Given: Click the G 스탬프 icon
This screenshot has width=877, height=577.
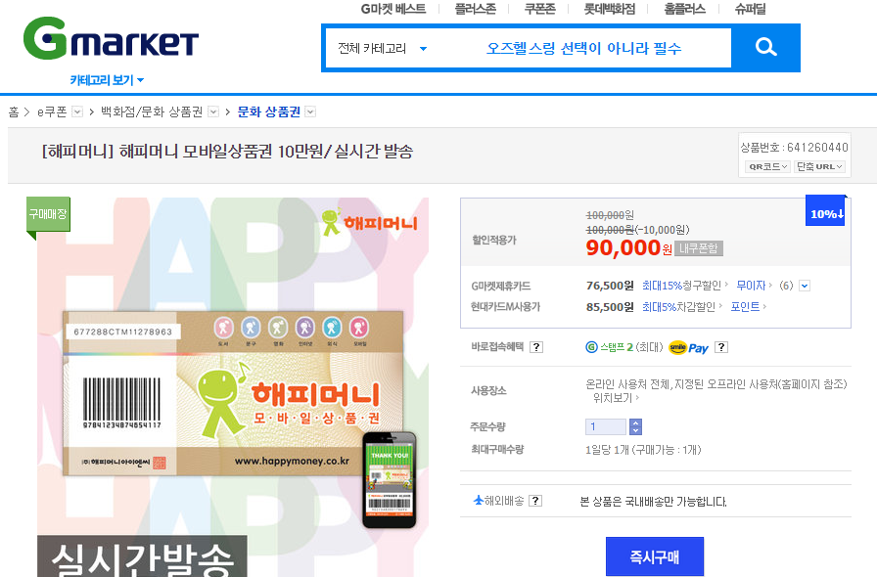Looking at the screenshot, I should click(x=591, y=347).
